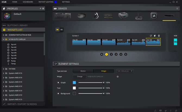Screen dimensions: 182x112
Task: Select the headset stand device icon
Action: pyautogui.click(x=139, y=16)
